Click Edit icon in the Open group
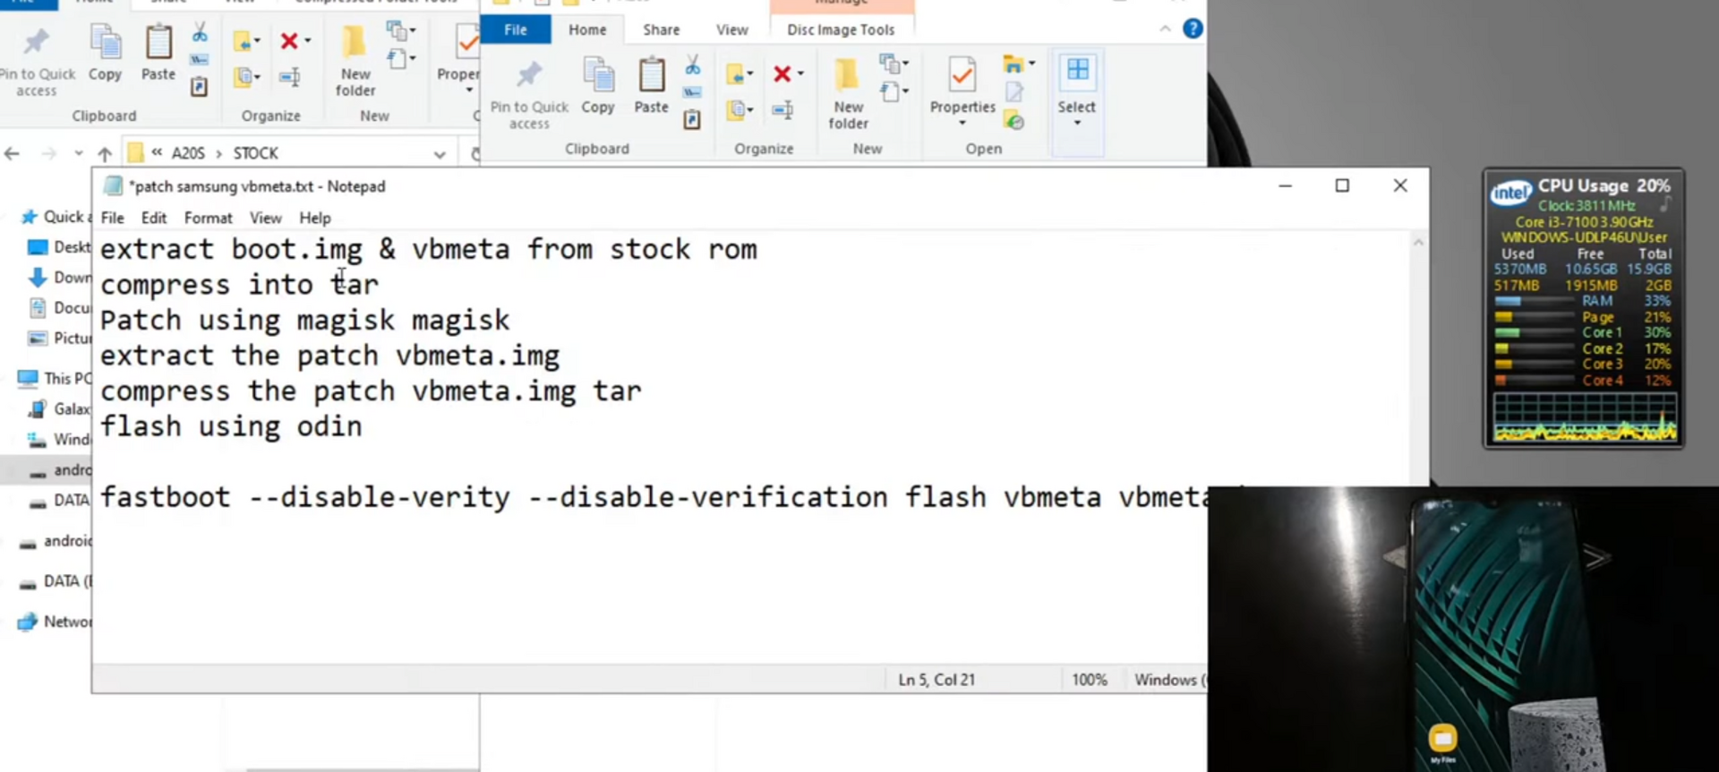The width and height of the screenshot is (1719, 772). pyautogui.click(x=1013, y=92)
